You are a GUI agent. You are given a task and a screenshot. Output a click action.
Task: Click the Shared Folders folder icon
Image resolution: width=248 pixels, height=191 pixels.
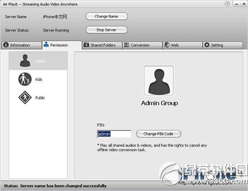pos(86,45)
